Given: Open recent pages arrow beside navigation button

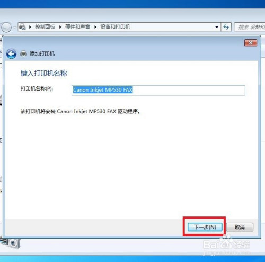Looking at the screenshot, I should coord(15,28).
